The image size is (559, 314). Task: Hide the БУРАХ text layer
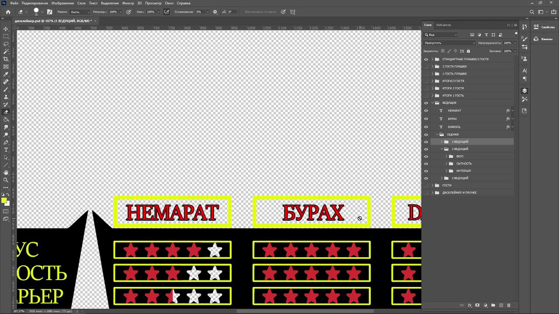426,119
